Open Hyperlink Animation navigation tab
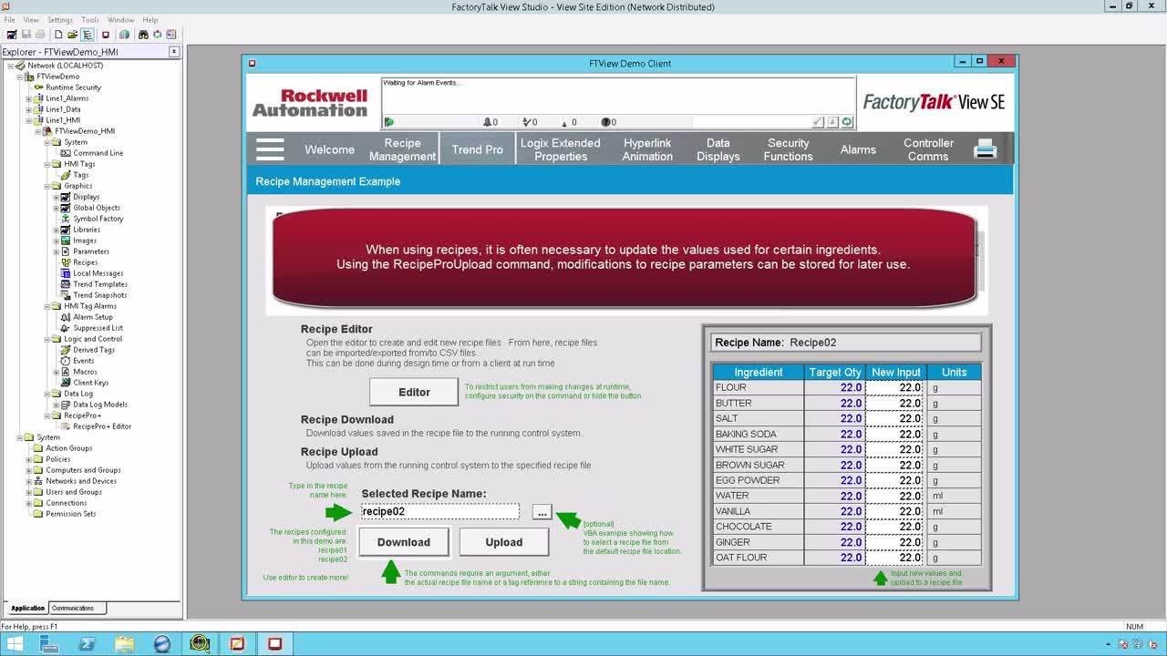 click(x=647, y=149)
